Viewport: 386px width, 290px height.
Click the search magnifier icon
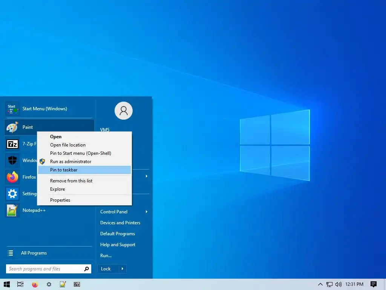coord(86,269)
